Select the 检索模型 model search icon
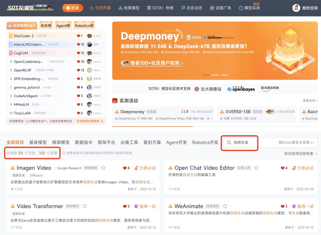Viewport: 321px width, 235px height. [x=120, y=8]
